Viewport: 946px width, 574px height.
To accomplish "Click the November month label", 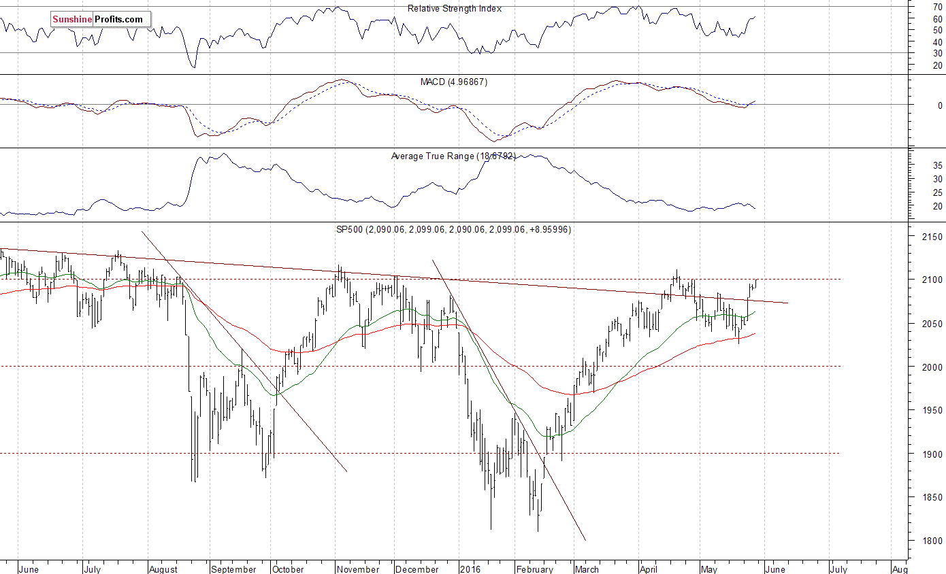I will pyautogui.click(x=357, y=569).
